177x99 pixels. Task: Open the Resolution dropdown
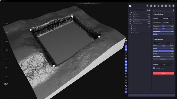tap(168, 64)
